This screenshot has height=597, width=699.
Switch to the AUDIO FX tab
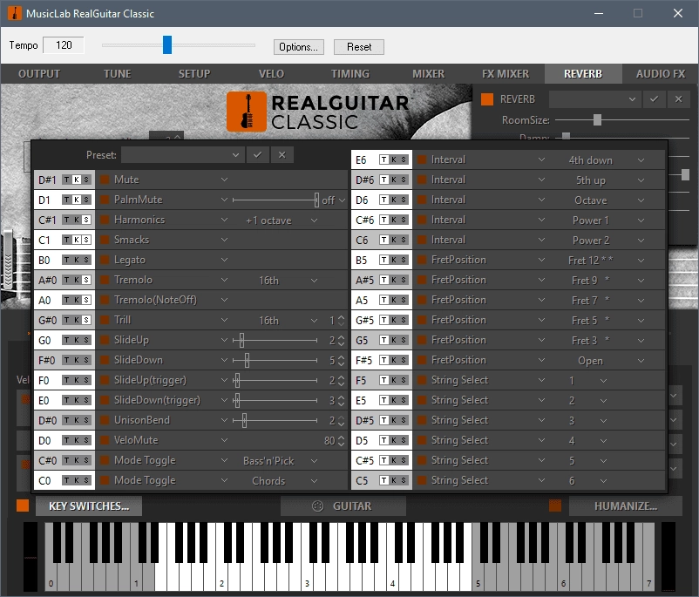(661, 73)
